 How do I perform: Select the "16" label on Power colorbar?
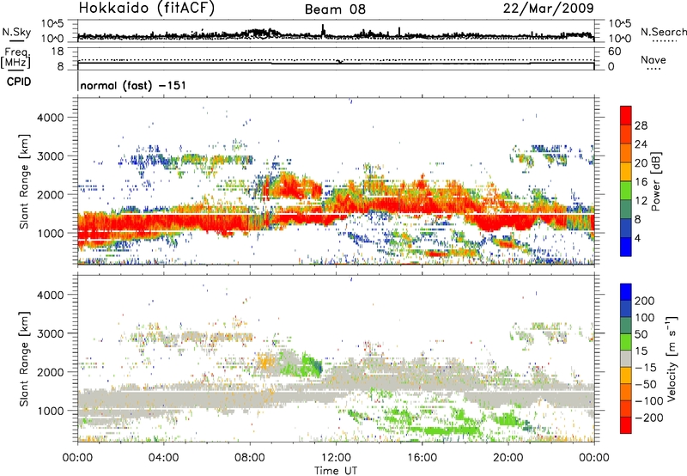tap(641, 182)
